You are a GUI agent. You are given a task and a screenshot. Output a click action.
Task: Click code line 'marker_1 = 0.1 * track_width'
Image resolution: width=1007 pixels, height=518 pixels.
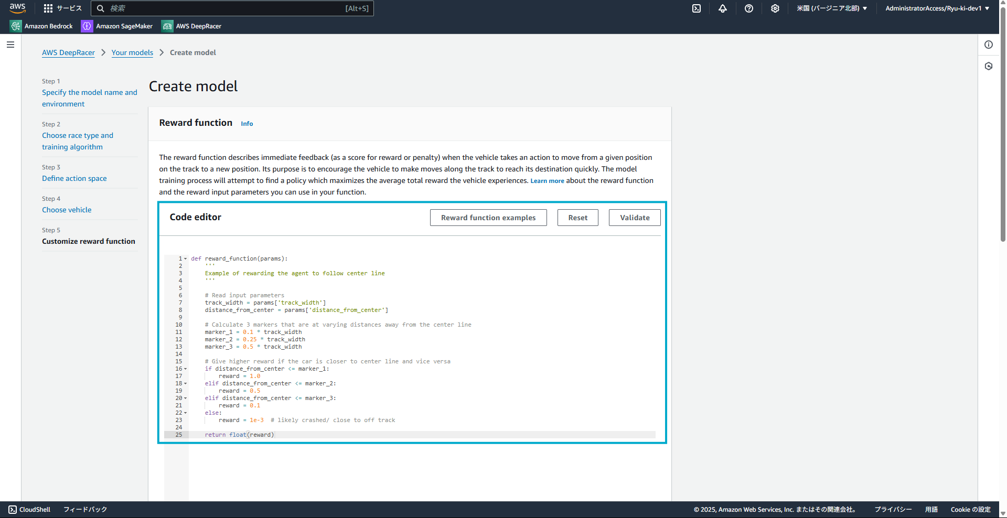tap(253, 332)
